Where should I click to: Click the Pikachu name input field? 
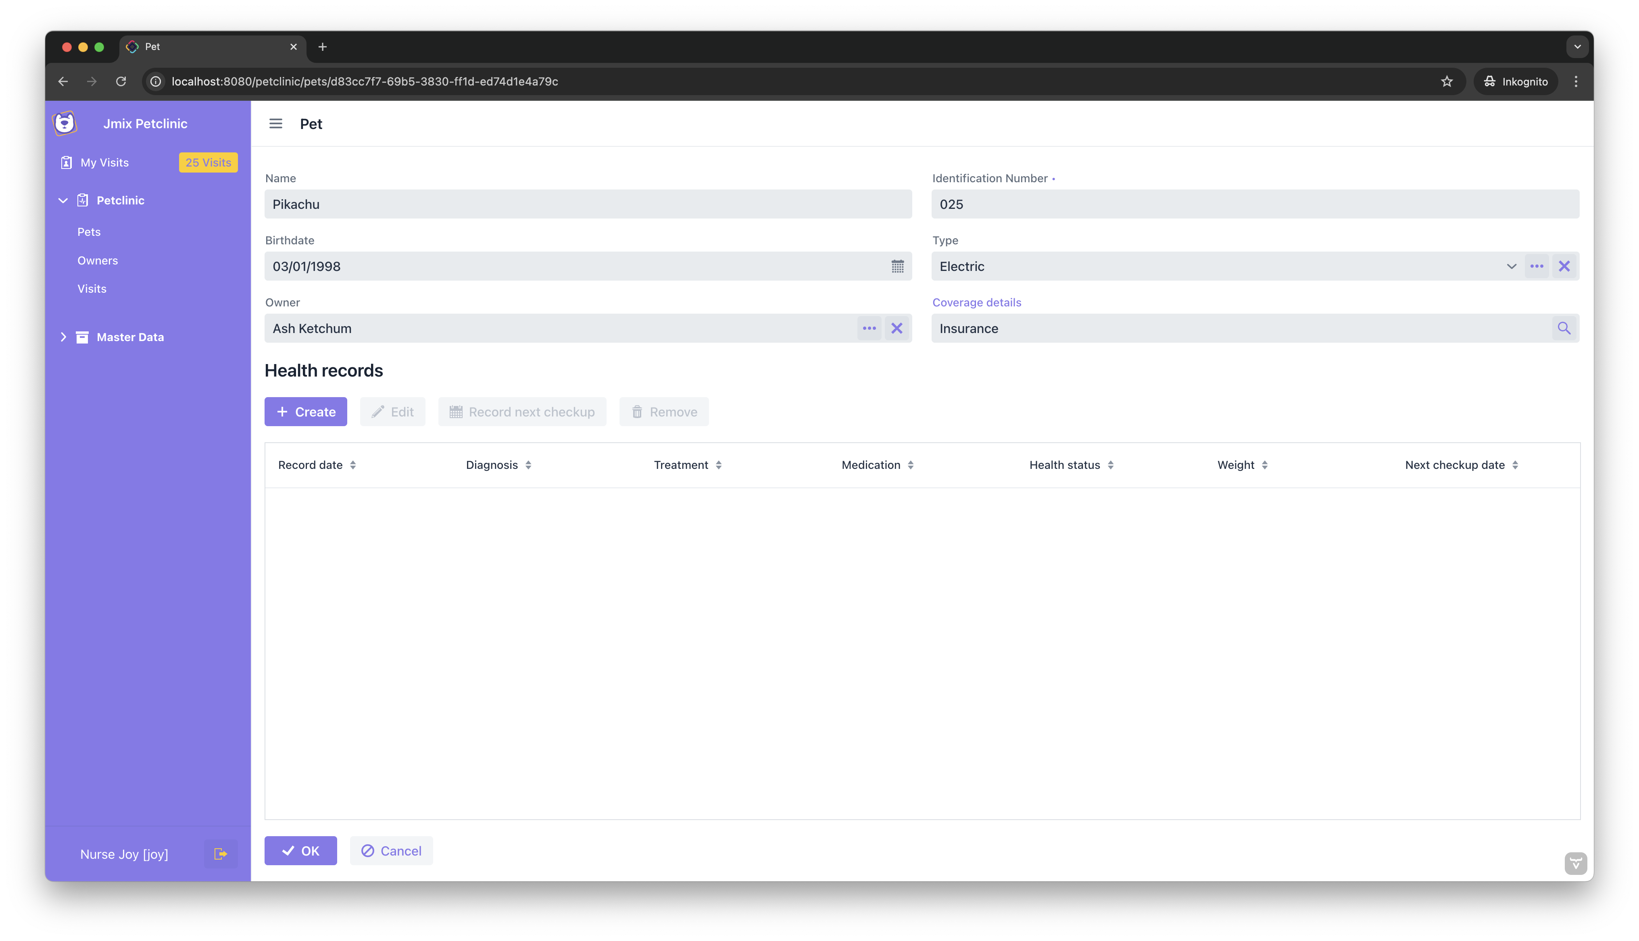click(588, 204)
